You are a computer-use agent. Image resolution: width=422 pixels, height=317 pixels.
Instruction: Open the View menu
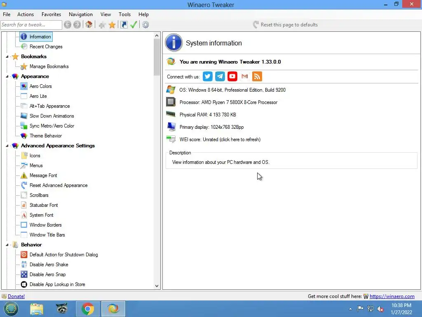point(105,14)
